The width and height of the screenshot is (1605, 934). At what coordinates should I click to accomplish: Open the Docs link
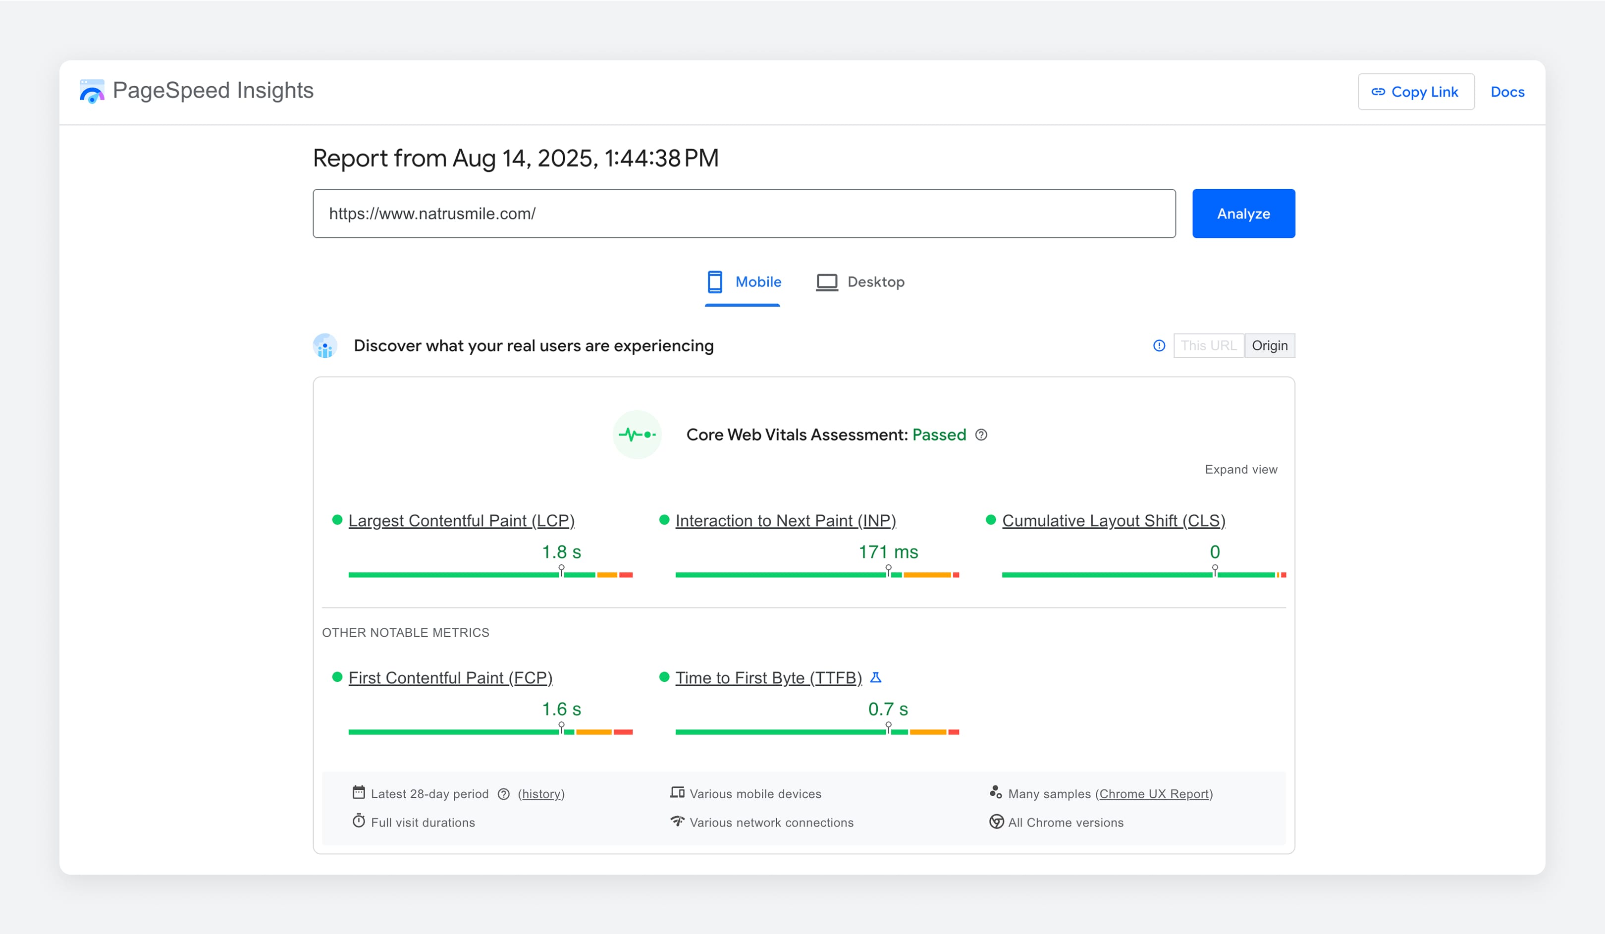(x=1507, y=92)
